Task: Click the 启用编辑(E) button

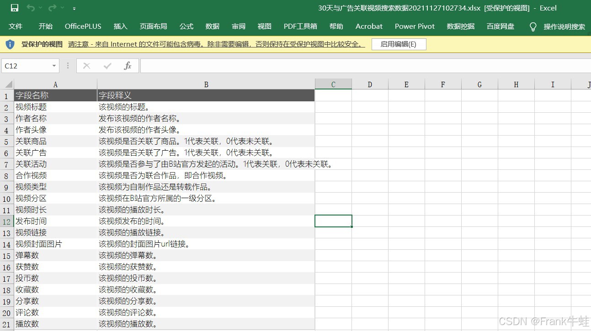Action: pyautogui.click(x=399, y=44)
